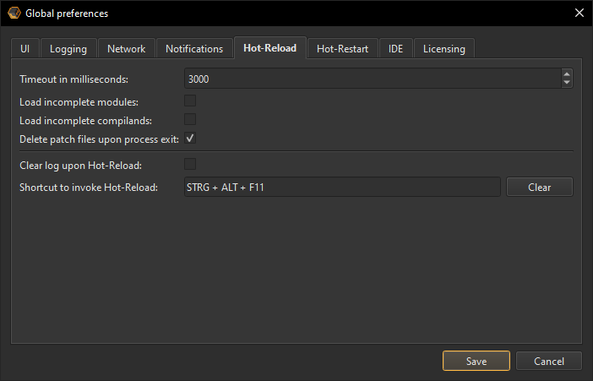The image size is (593, 381).
Task: Save the preferences
Action: [x=476, y=361]
